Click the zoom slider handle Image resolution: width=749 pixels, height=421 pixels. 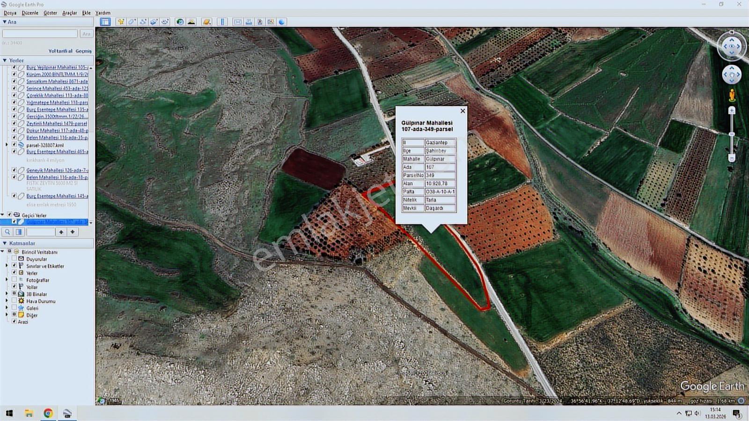pos(732,134)
